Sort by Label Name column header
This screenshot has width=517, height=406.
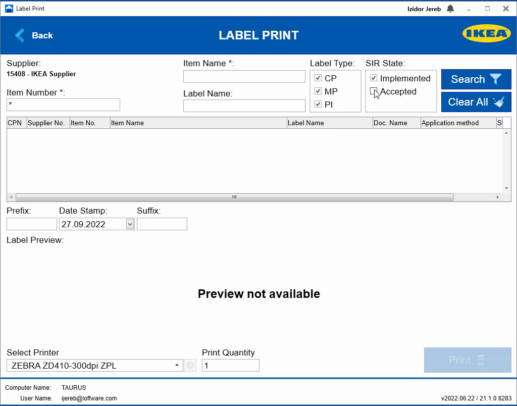[x=330, y=123]
